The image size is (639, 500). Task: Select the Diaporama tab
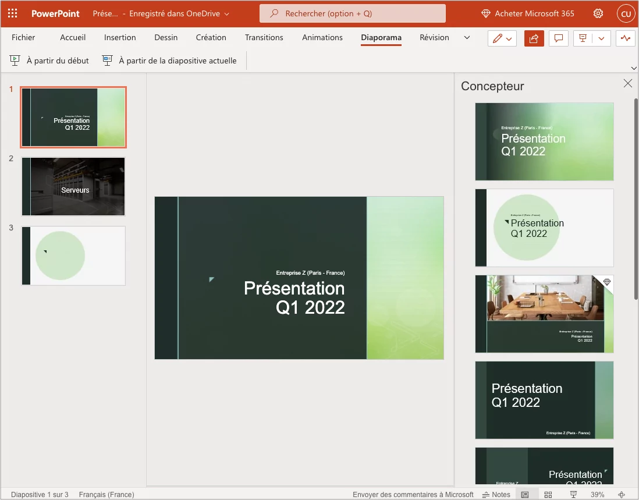[x=381, y=37]
